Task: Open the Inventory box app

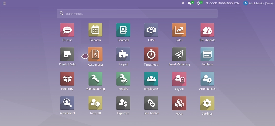Action: click(67, 78)
